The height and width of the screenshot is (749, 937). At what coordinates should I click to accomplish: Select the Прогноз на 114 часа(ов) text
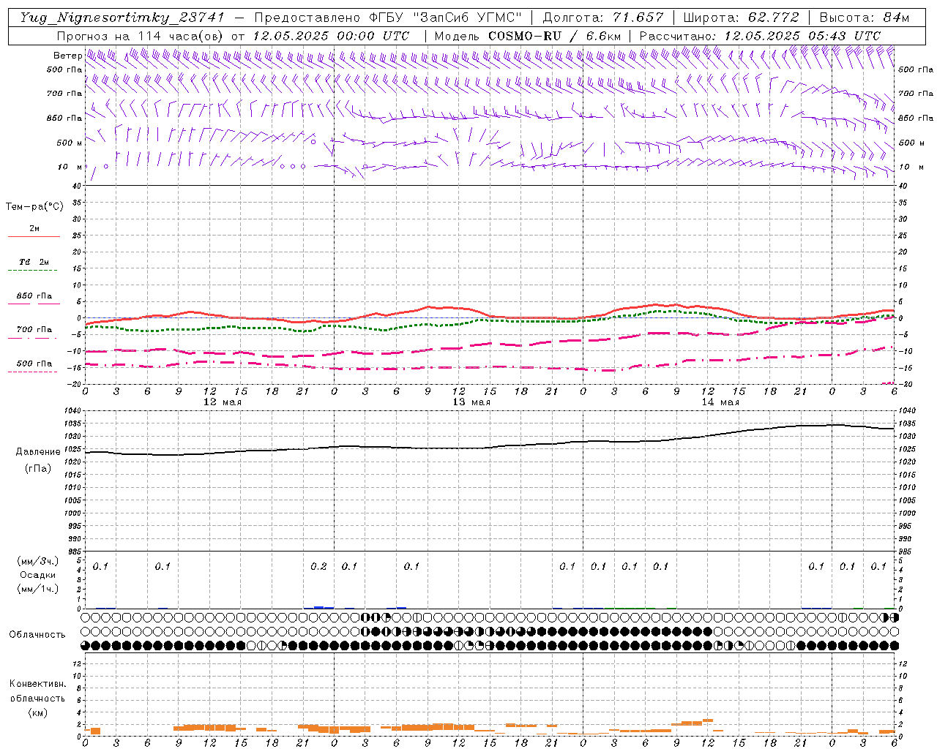click(x=141, y=36)
